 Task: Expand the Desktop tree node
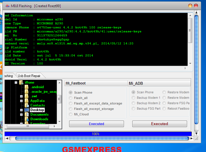21,110
